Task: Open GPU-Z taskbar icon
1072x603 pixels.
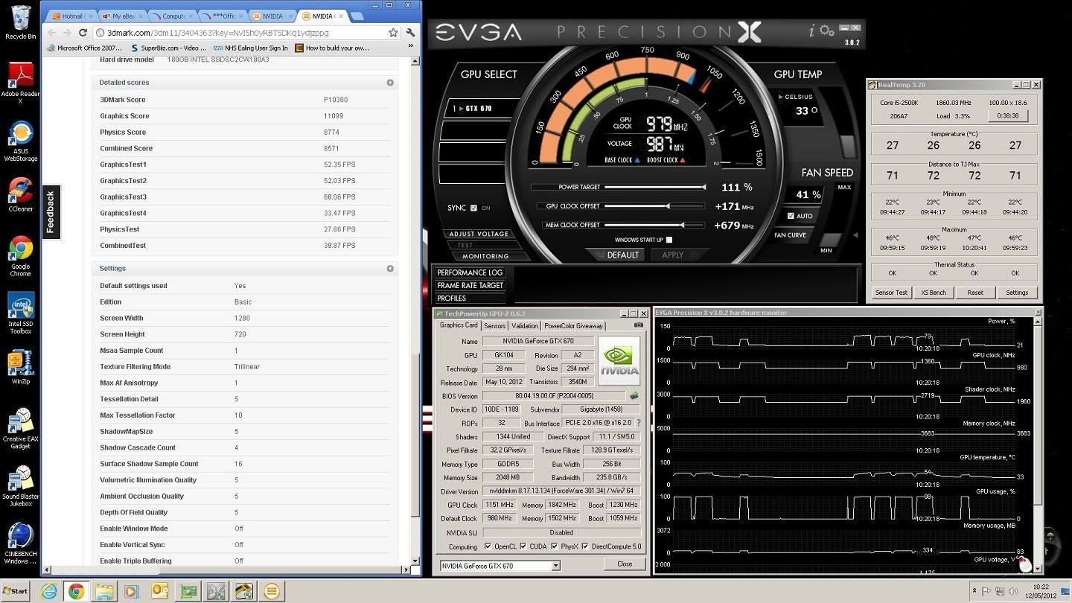Action: 188,592
